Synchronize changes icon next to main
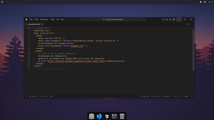The width and height of the screenshot is (214, 120). tap(38, 96)
